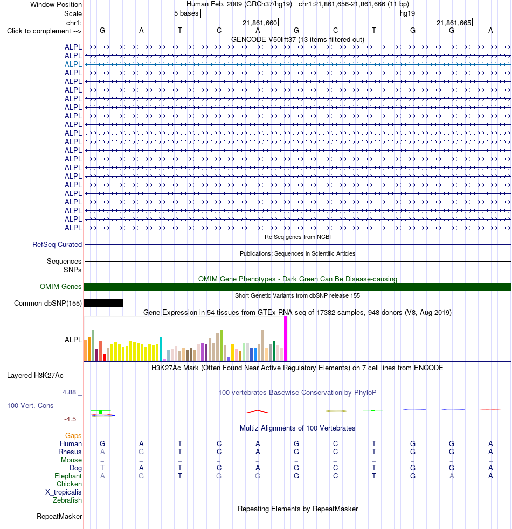
Task: Open 'Repeating Elements by RepeatMasker' title
Action: point(297,509)
